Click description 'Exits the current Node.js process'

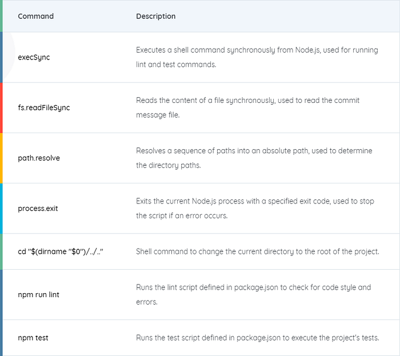(x=255, y=209)
